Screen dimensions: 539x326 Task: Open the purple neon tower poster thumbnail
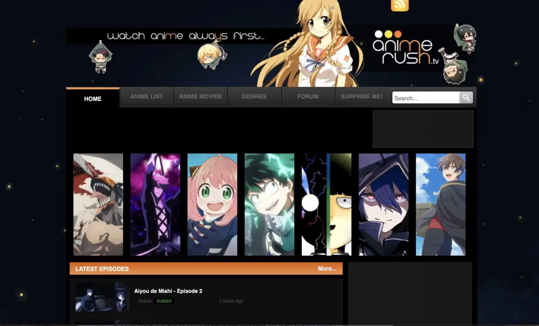[x=155, y=205]
